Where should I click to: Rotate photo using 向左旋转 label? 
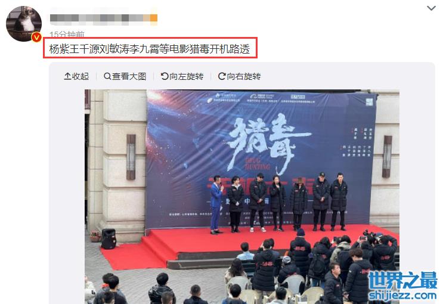[x=187, y=76]
